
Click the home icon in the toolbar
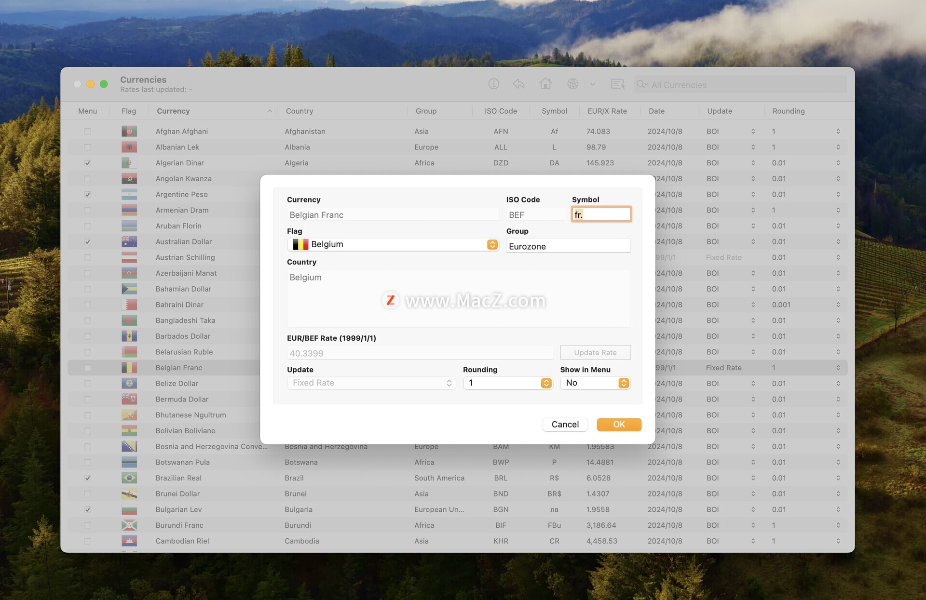pyautogui.click(x=545, y=84)
